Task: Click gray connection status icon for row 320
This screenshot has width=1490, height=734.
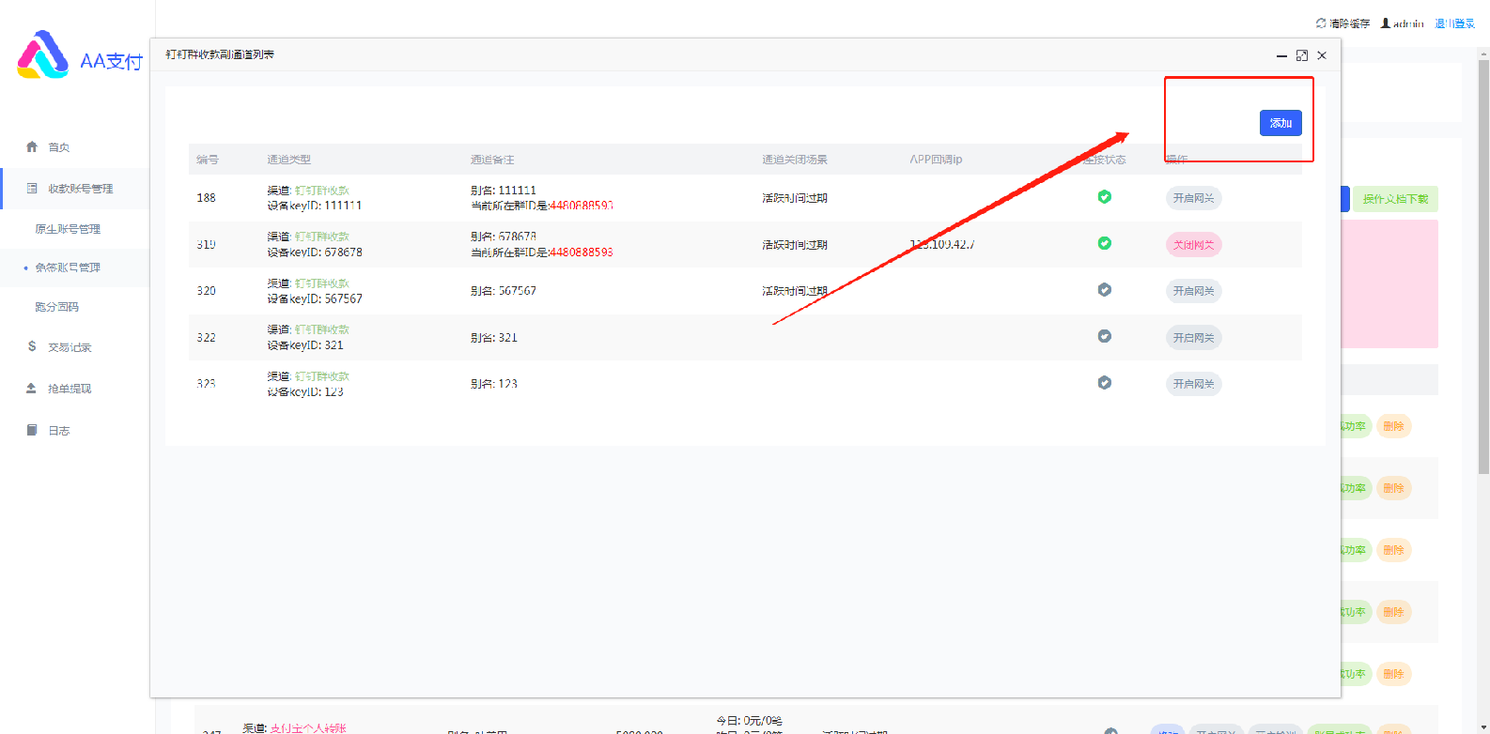Action: pyautogui.click(x=1105, y=290)
